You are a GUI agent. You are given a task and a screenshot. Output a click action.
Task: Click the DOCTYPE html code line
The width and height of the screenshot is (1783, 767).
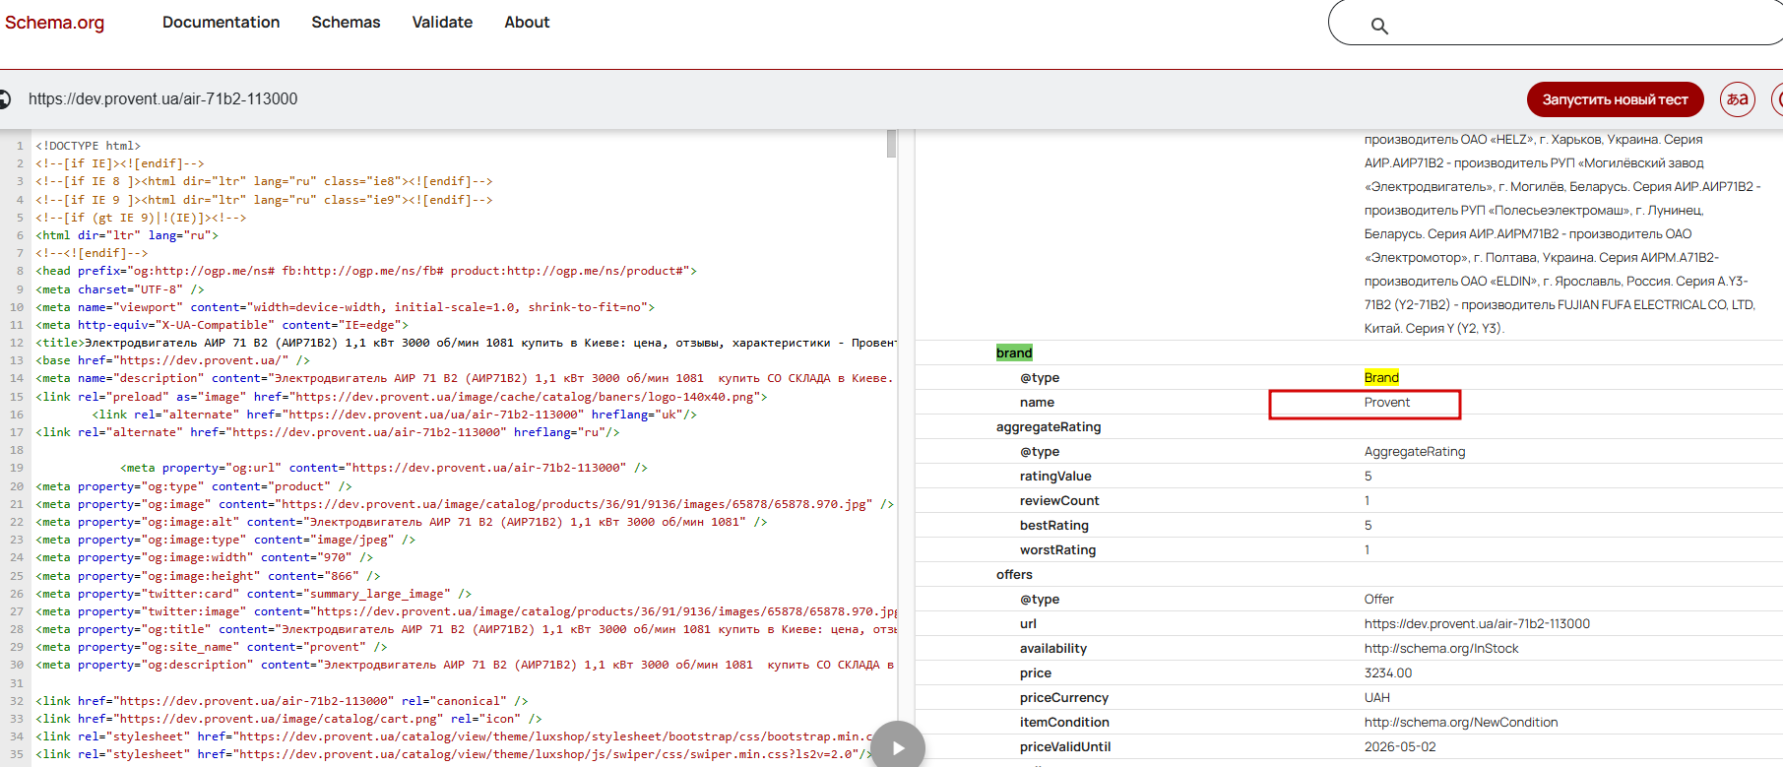coord(89,146)
